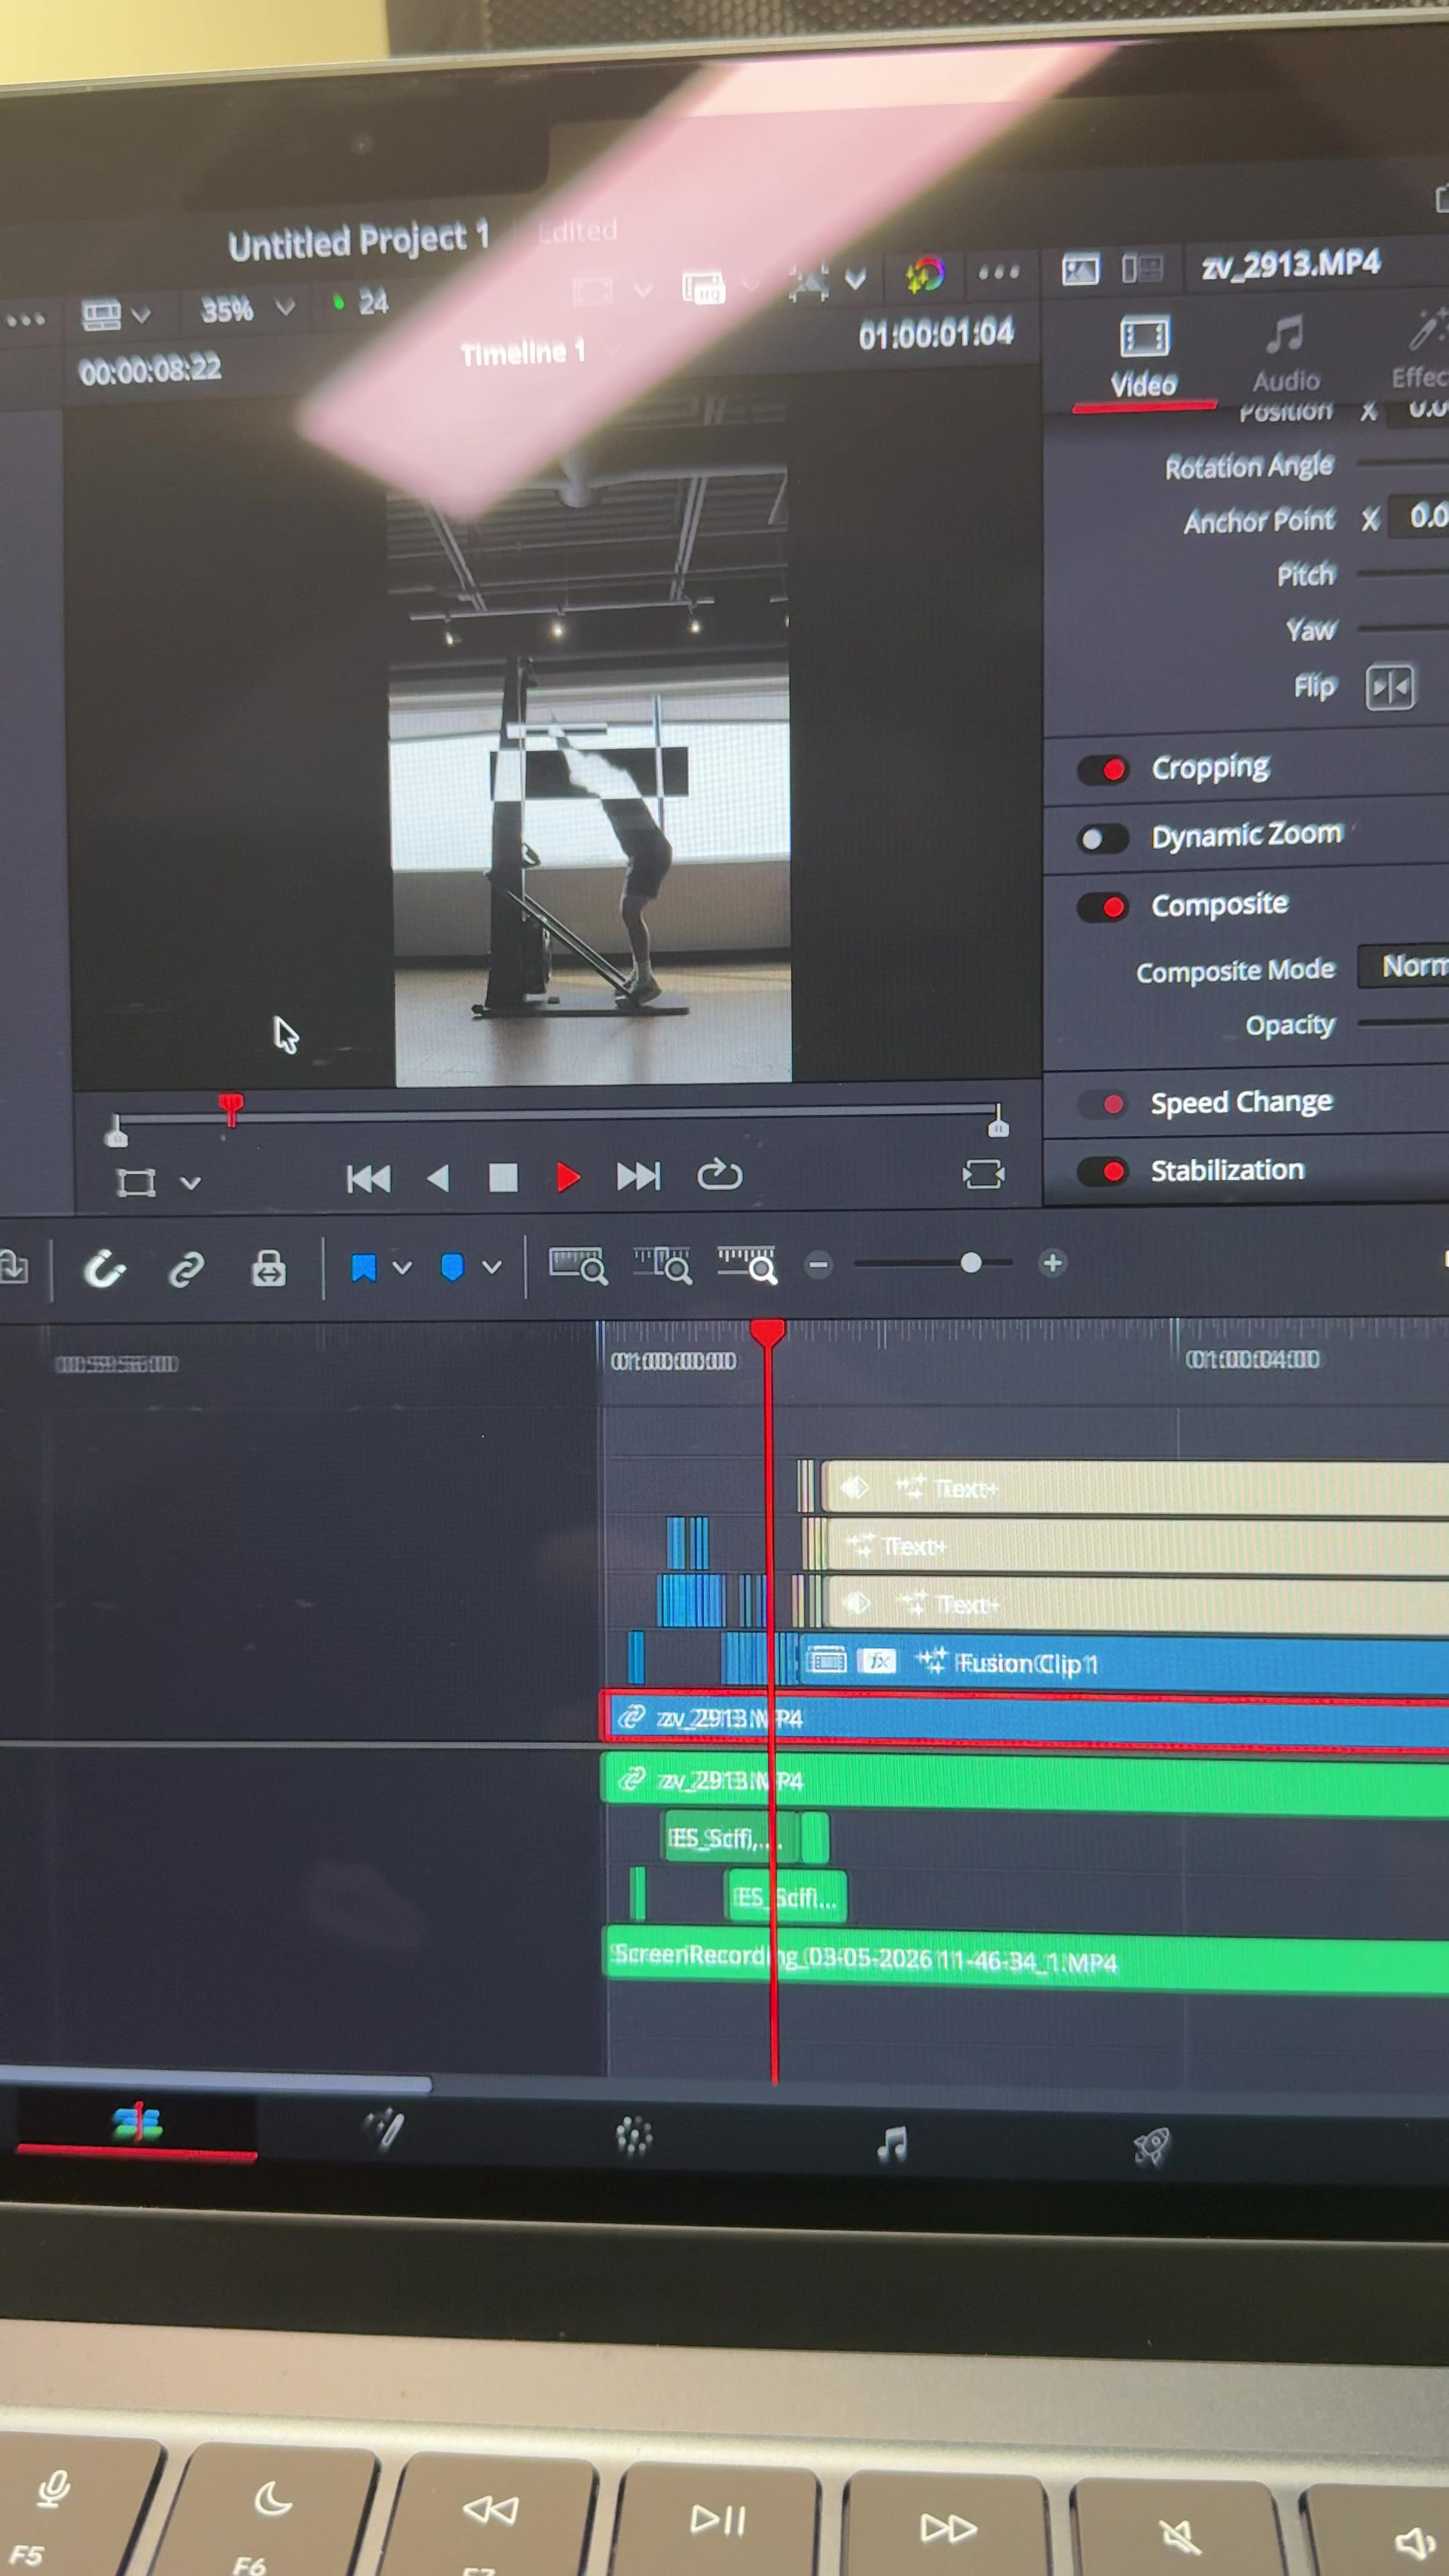Click the timeline playhead handle on ruler
Screen dimensions: 1449x2576
click(x=767, y=1333)
